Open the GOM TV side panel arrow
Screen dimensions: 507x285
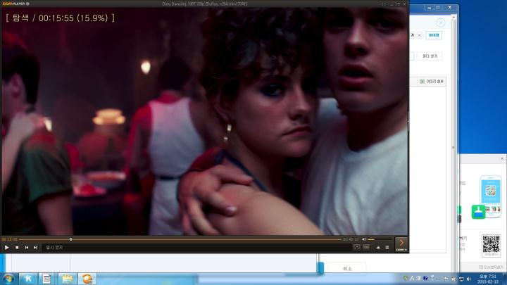(401, 244)
